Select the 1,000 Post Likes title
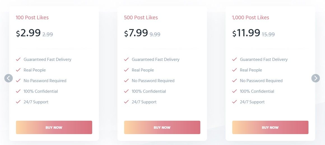Screen dimensions: 325x145 pos(250,18)
